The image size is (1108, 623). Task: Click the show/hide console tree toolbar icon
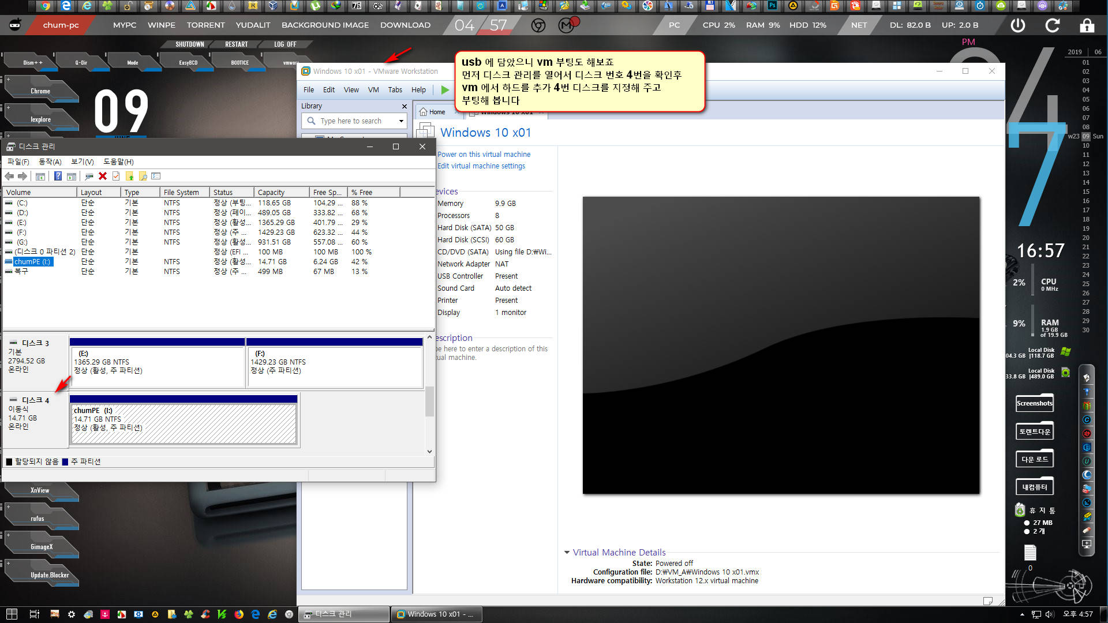40,177
